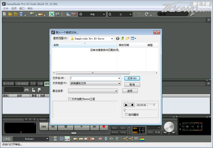Expand the '查找范围' folder dropdown
The height and width of the screenshot is (148, 213).
click(112, 39)
